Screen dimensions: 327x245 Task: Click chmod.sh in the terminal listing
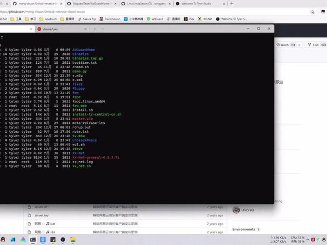[x=81, y=67]
